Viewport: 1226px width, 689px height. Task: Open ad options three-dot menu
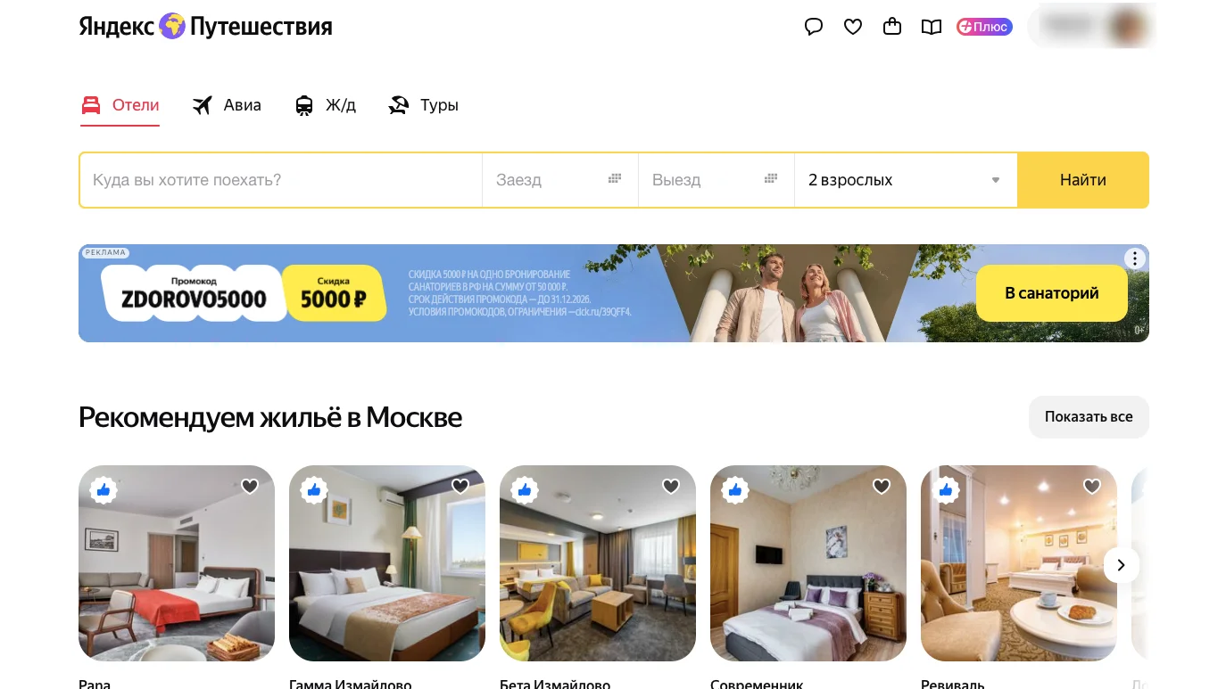[1134, 259]
